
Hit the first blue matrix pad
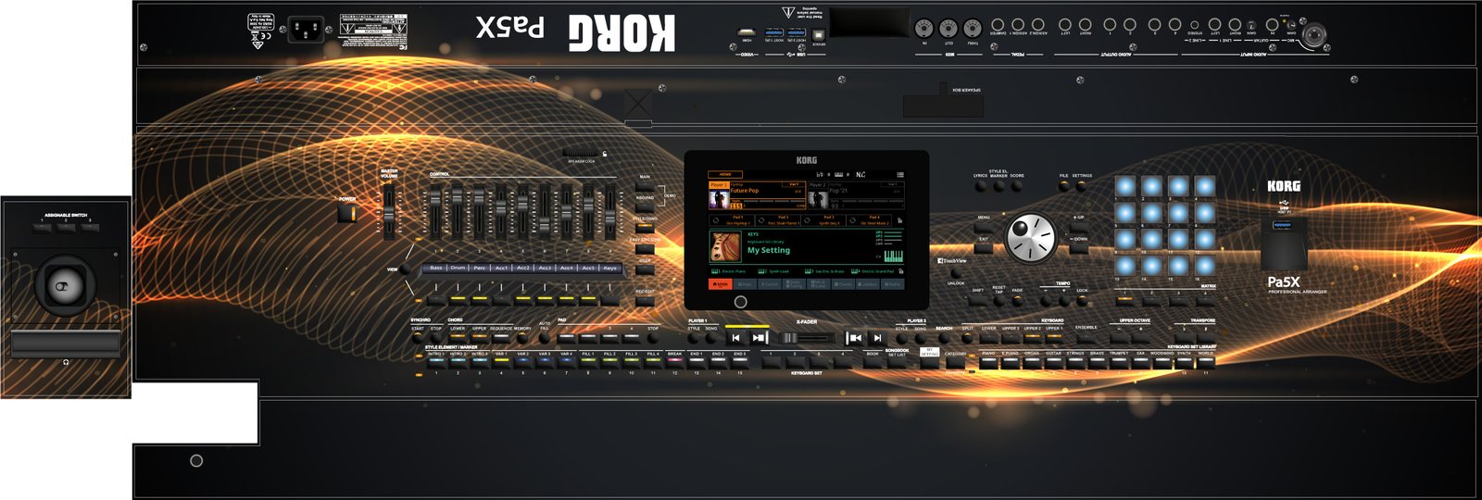click(1124, 186)
